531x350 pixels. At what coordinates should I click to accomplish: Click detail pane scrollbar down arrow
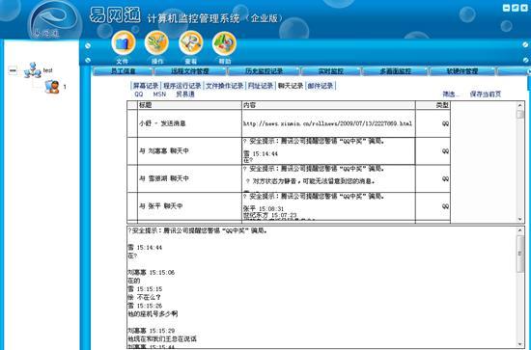[520, 344]
